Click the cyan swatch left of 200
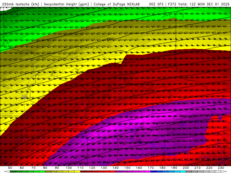Image resolution: width=231 pixels, height=173 pixels. pyautogui.click(x=183, y=171)
